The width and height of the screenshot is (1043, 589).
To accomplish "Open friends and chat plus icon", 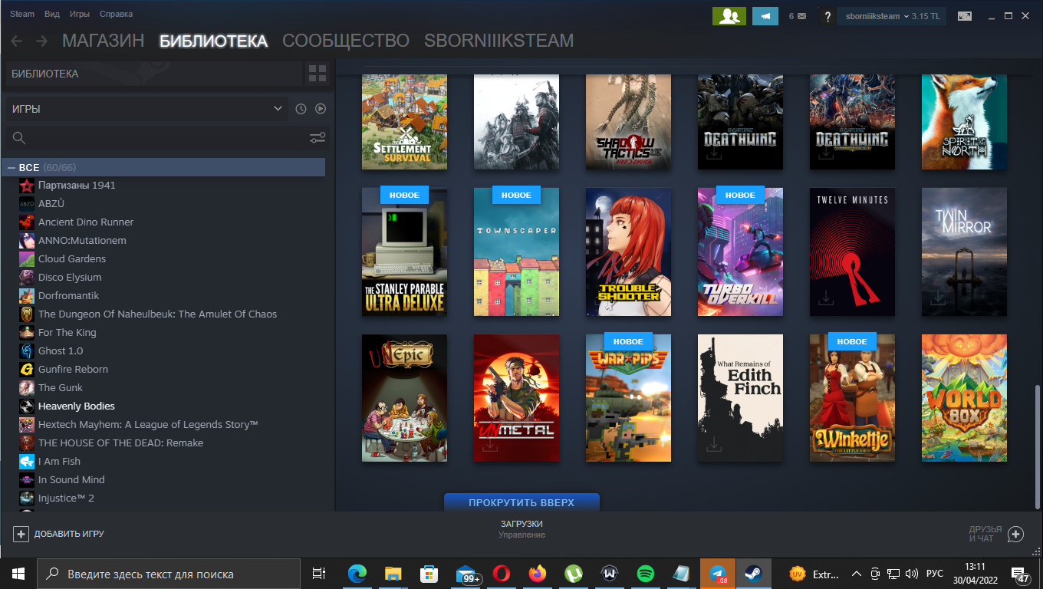I will 1015,534.
